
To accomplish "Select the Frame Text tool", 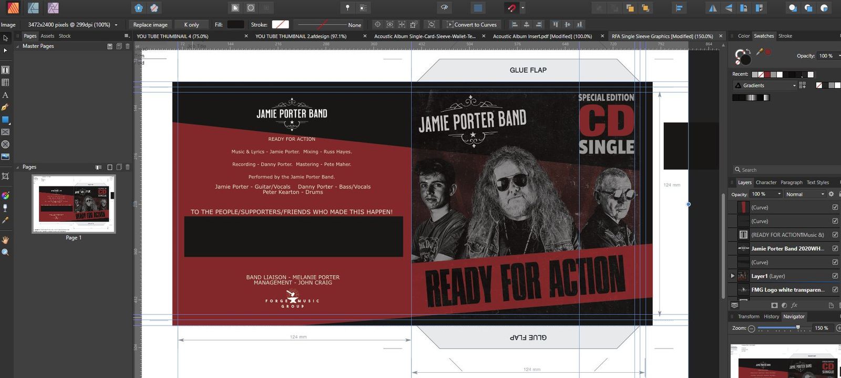I will click(x=5, y=70).
